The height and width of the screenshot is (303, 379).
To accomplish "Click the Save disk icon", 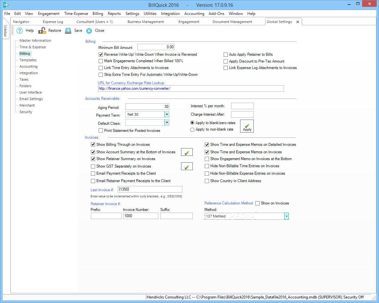I will 68,31.
